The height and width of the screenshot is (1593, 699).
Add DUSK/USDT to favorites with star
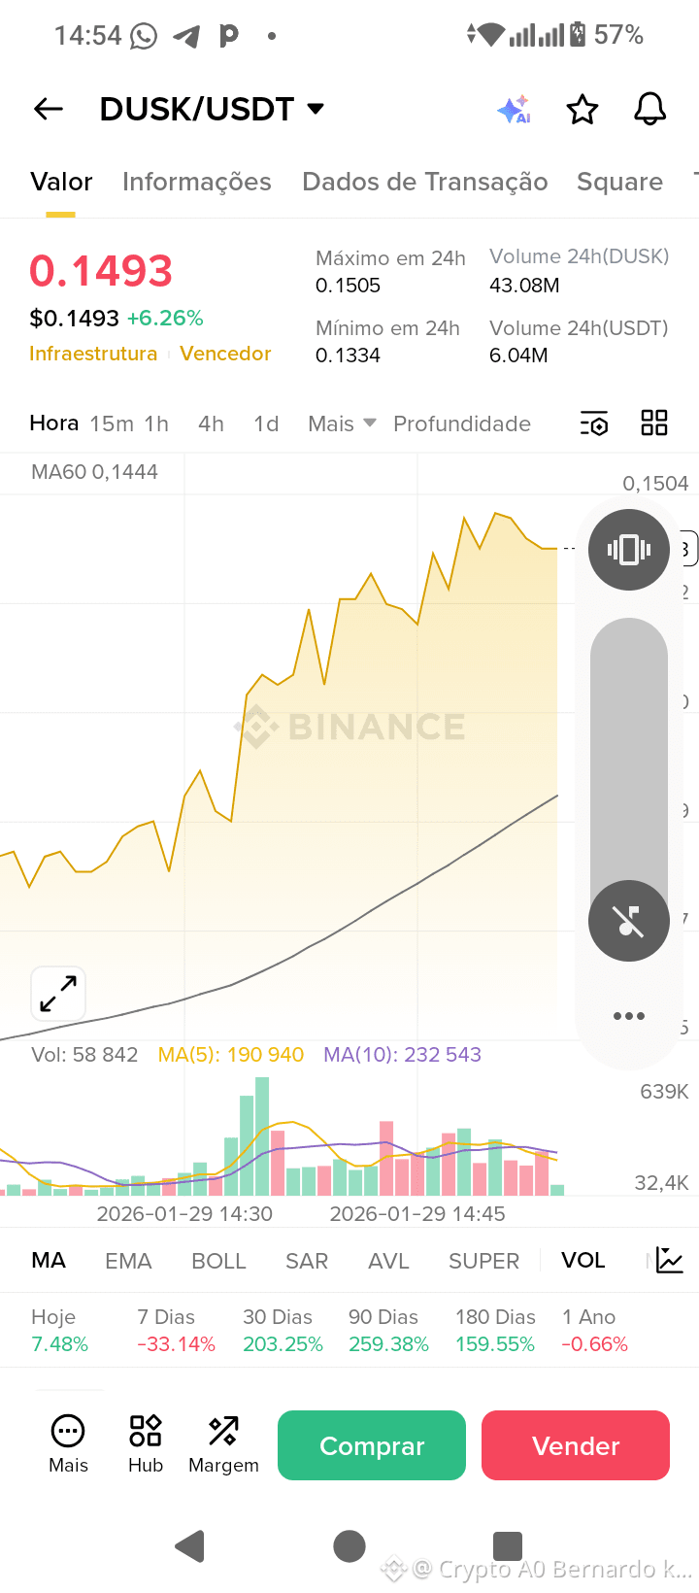[582, 110]
